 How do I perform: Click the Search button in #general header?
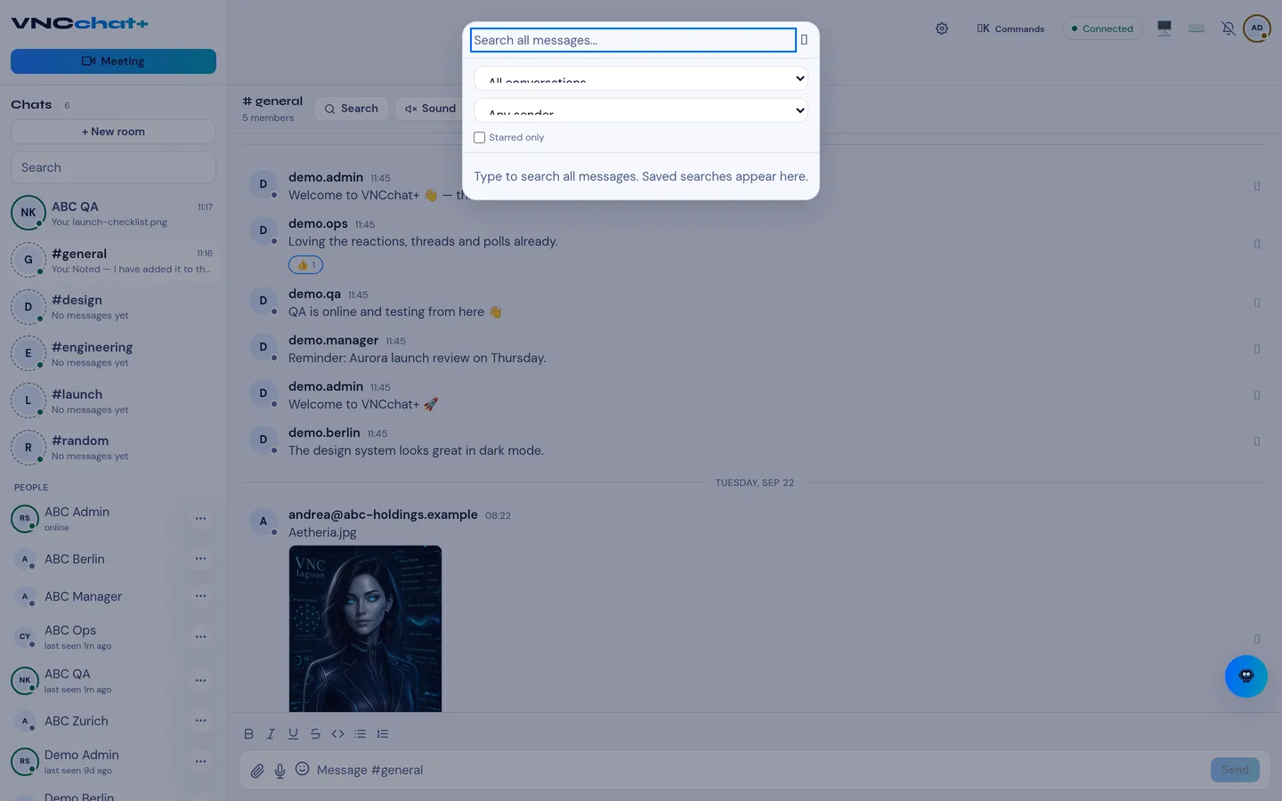point(351,109)
